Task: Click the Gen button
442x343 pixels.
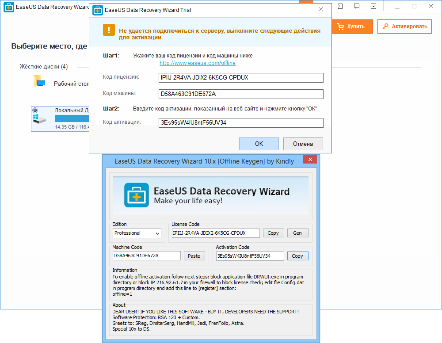Action: tap(297, 233)
